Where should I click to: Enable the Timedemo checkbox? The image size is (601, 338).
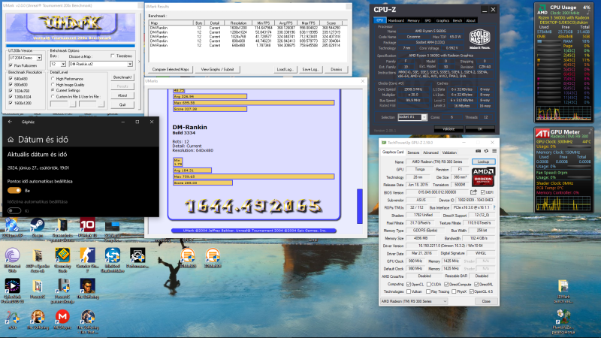point(113,56)
